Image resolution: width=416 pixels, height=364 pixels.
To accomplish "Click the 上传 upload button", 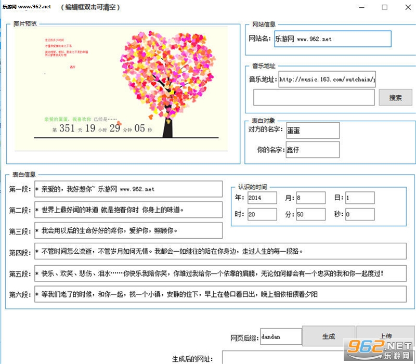I will click(386, 336).
